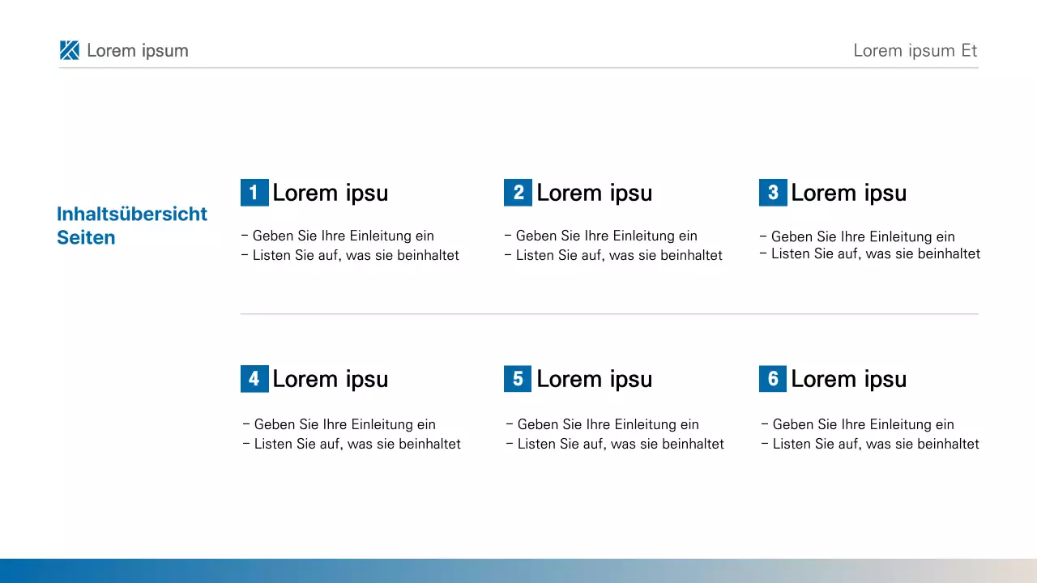Click the number 3 blue badge
The image size is (1037, 583).
(773, 193)
